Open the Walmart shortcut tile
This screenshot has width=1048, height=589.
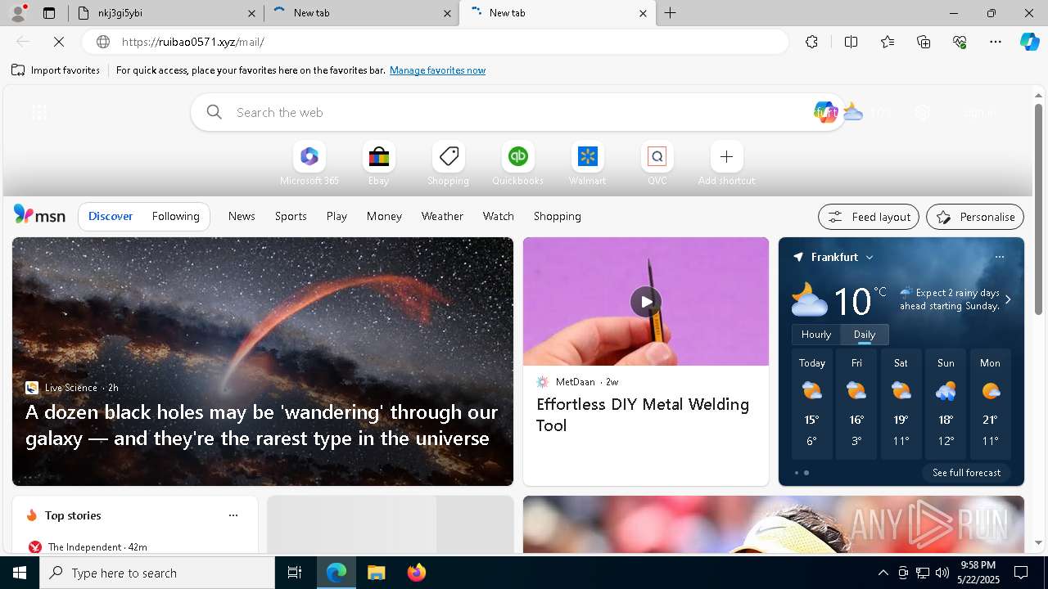[587, 164]
